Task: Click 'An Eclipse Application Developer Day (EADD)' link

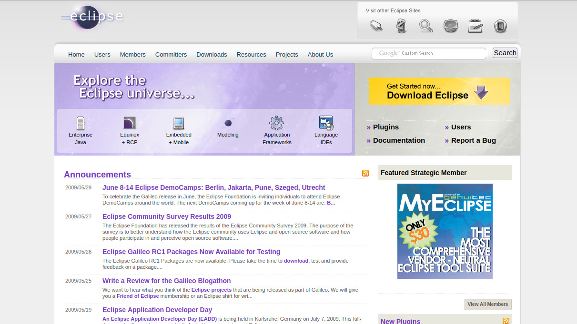Action: click(x=160, y=319)
